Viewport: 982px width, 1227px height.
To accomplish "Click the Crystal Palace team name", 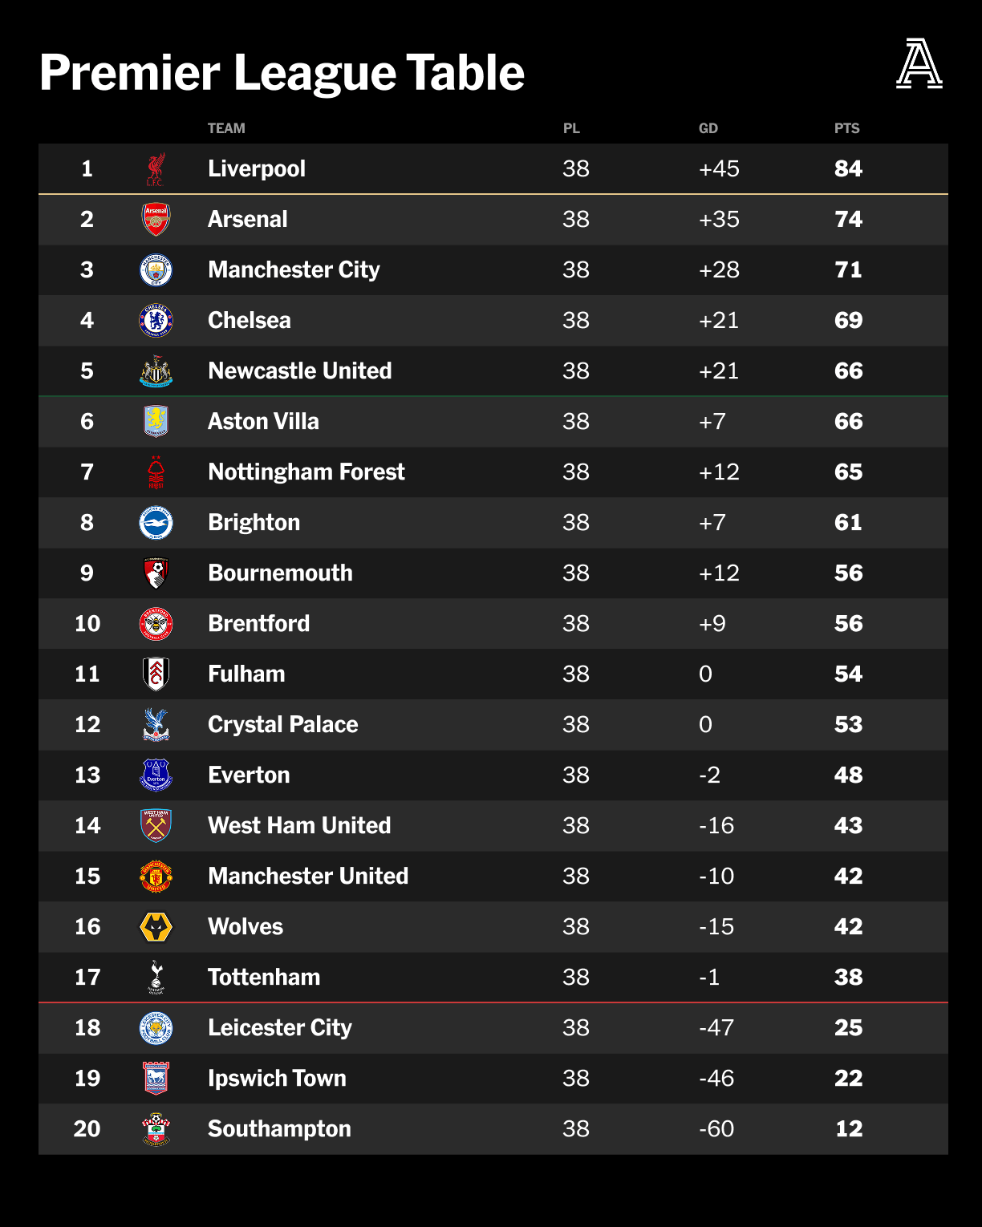I will [x=283, y=724].
